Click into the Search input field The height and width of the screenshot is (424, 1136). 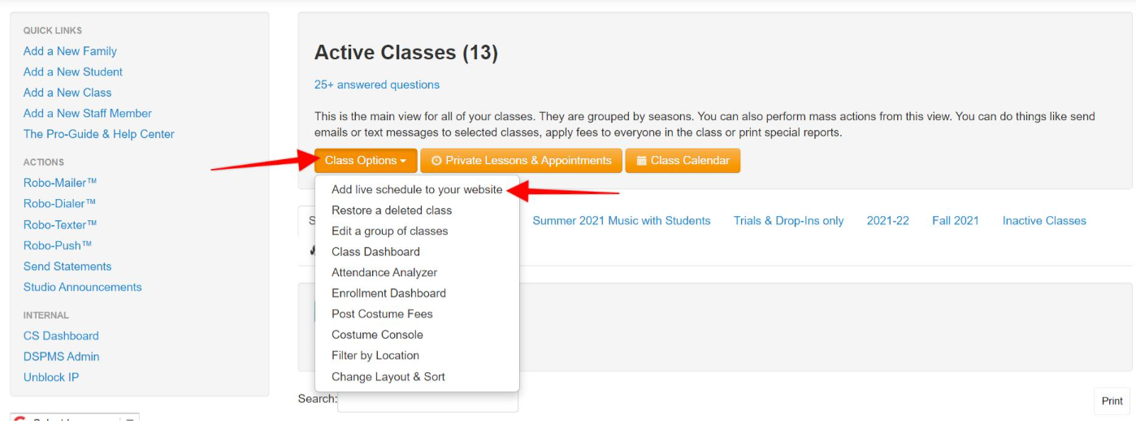427,400
